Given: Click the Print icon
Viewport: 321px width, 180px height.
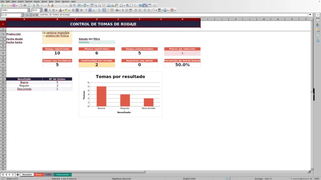Looking at the screenshot, I should (25, 5).
